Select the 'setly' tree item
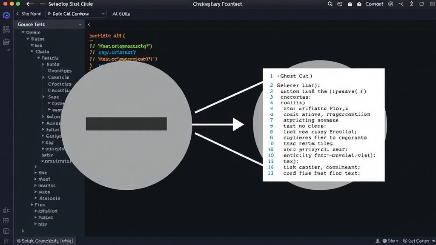This screenshot has height=245, width=436. click(47, 155)
